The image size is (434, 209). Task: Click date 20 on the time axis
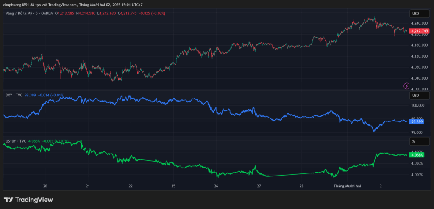coord(45,186)
